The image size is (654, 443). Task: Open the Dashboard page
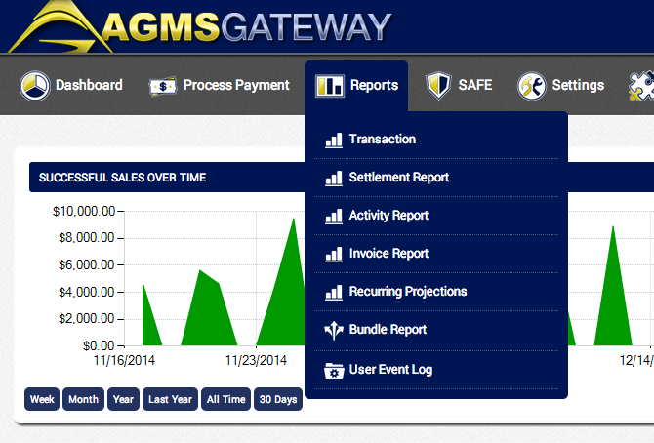click(71, 85)
